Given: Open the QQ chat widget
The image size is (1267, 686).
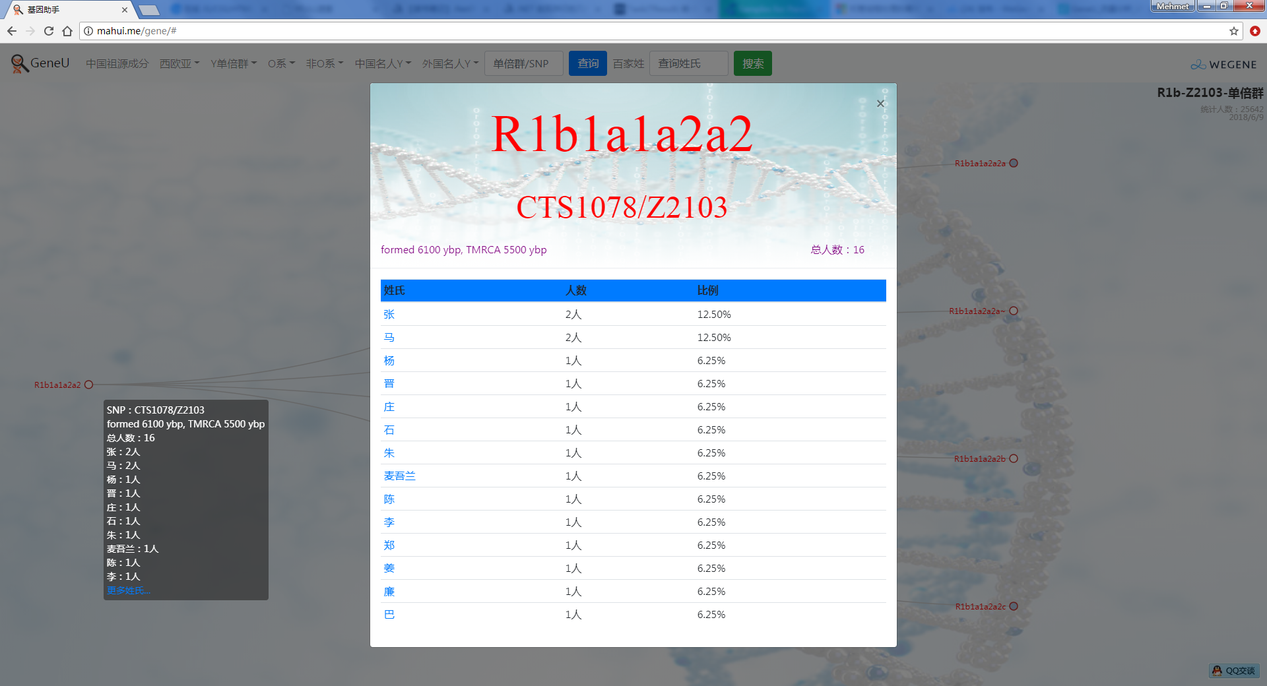Looking at the screenshot, I should tap(1234, 670).
